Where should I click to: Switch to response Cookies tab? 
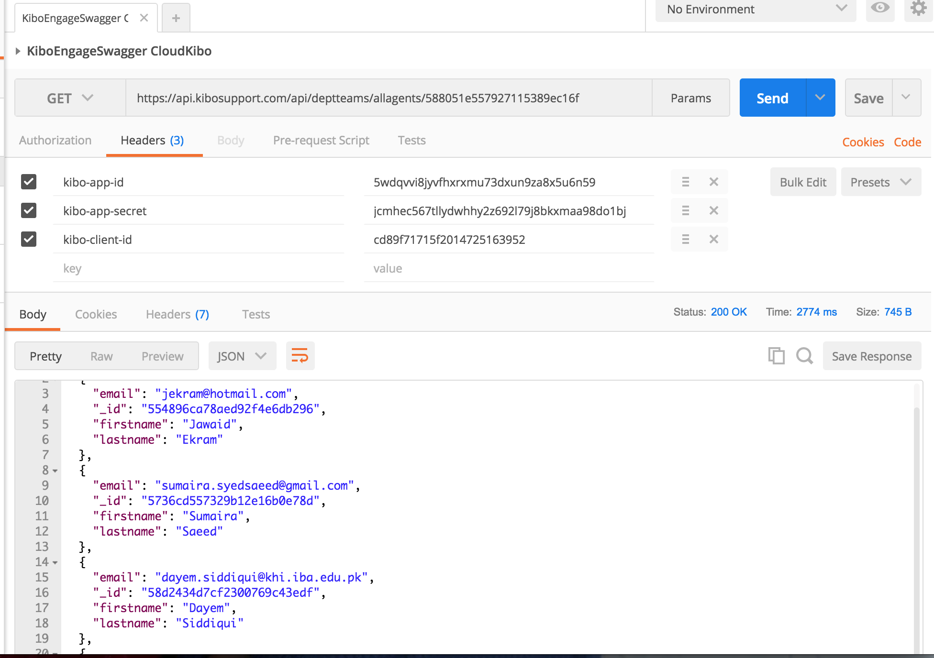click(96, 314)
